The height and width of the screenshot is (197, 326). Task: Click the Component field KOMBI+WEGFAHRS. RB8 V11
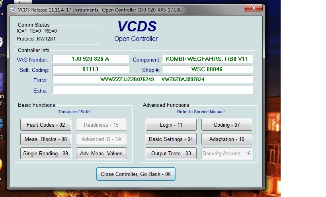coord(207,59)
